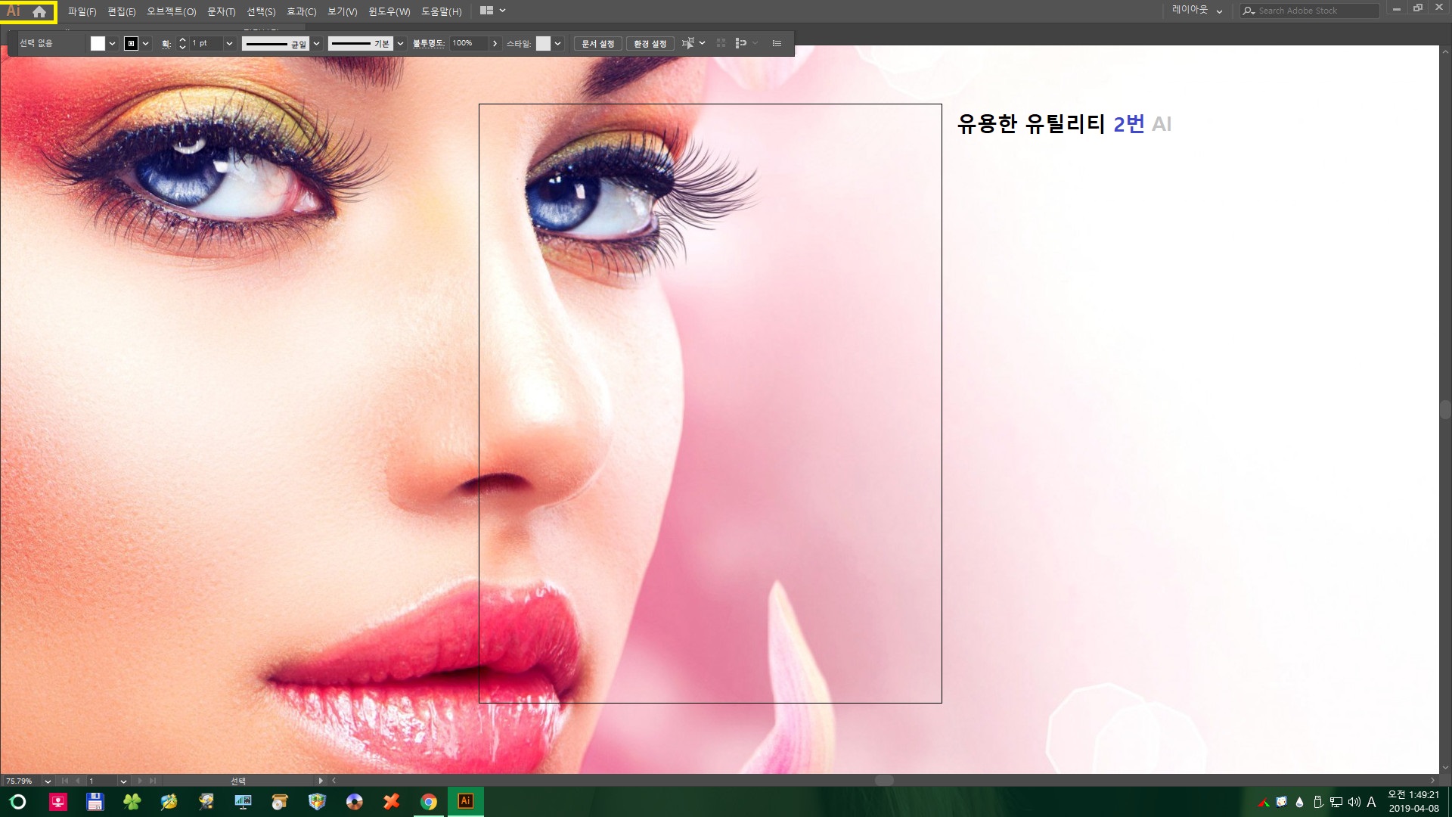Open the 파일(F) menu

pyautogui.click(x=82, y=11)
